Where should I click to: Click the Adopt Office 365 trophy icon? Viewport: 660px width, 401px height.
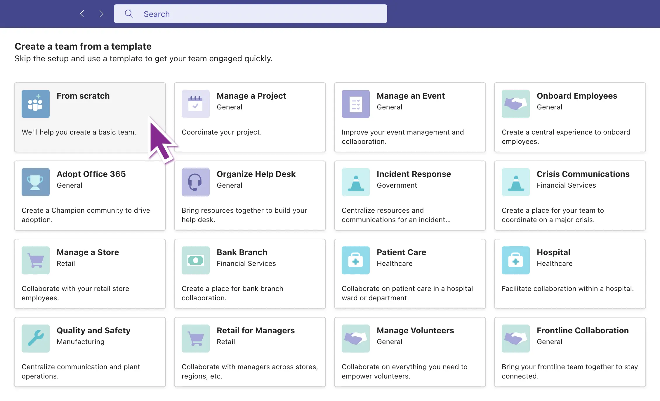[35, 182]
